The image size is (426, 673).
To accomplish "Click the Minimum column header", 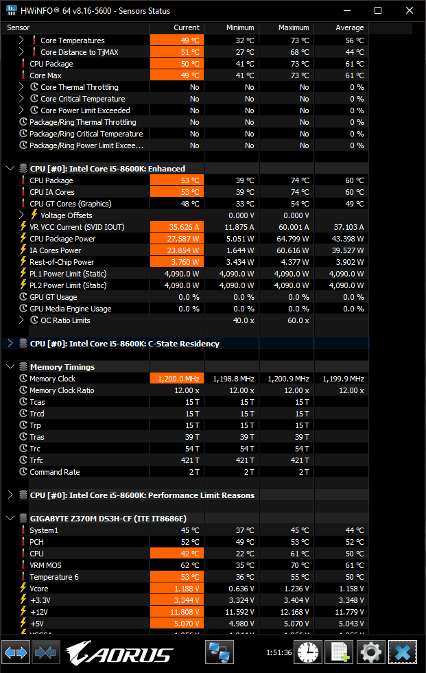I will point(232,27).
